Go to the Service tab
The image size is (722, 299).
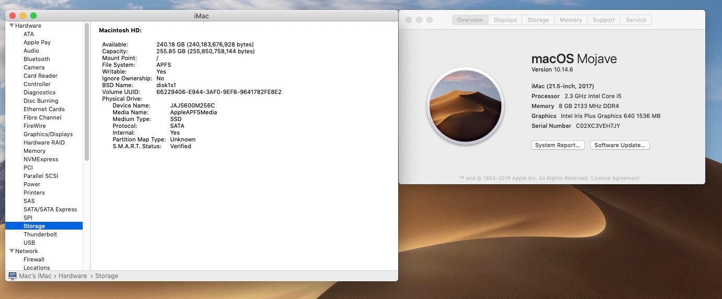pyautogui.click(x=636, y=20)
